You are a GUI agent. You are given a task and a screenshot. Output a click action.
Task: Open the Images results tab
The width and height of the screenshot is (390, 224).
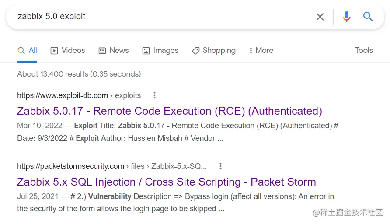(x=160, y=50)
